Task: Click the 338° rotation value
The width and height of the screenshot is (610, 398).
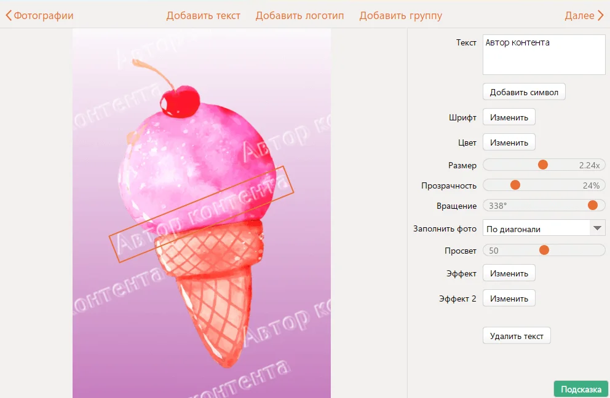Action: point(497,206)
